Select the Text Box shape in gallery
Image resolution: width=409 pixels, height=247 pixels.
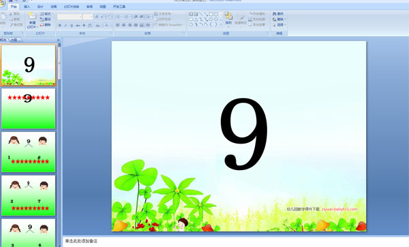pyautogui.click(x=191, y=14)
